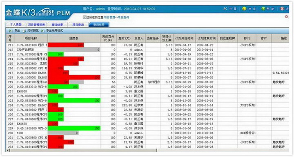Open the green help icon in header

tap(263, 9)
